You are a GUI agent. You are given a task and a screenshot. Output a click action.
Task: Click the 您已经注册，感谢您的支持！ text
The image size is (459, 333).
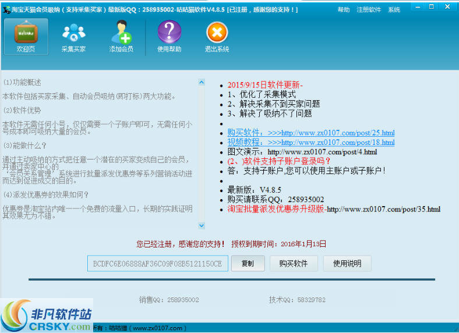click(181, 244)
